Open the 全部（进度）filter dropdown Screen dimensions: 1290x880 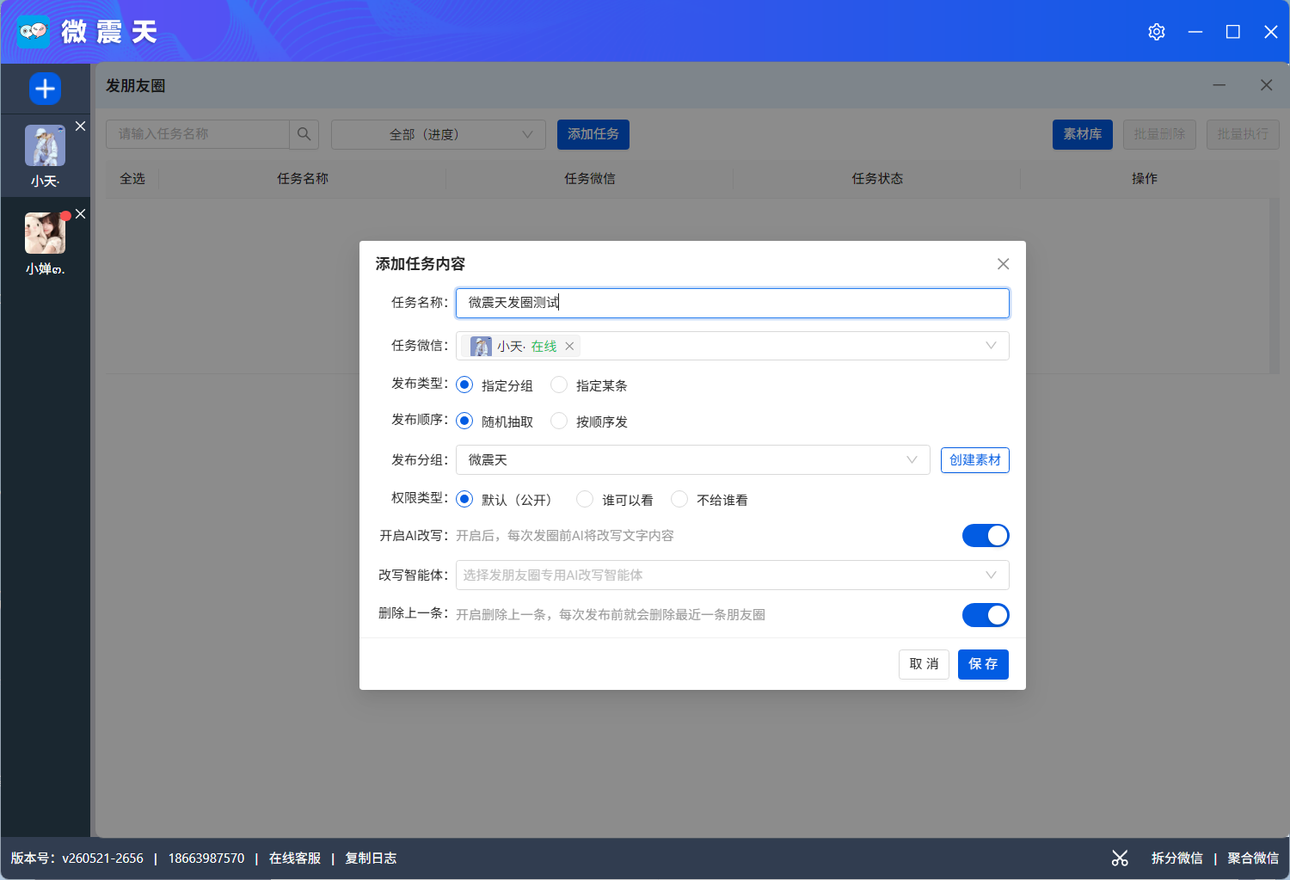[x=439, y=134]
